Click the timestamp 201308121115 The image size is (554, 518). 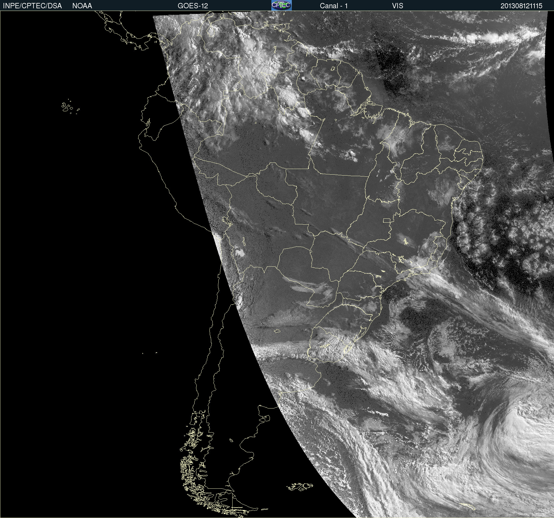(521, 6)
